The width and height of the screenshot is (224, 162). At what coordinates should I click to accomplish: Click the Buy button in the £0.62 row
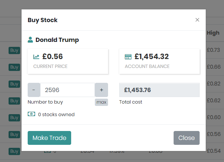(14, 101)
